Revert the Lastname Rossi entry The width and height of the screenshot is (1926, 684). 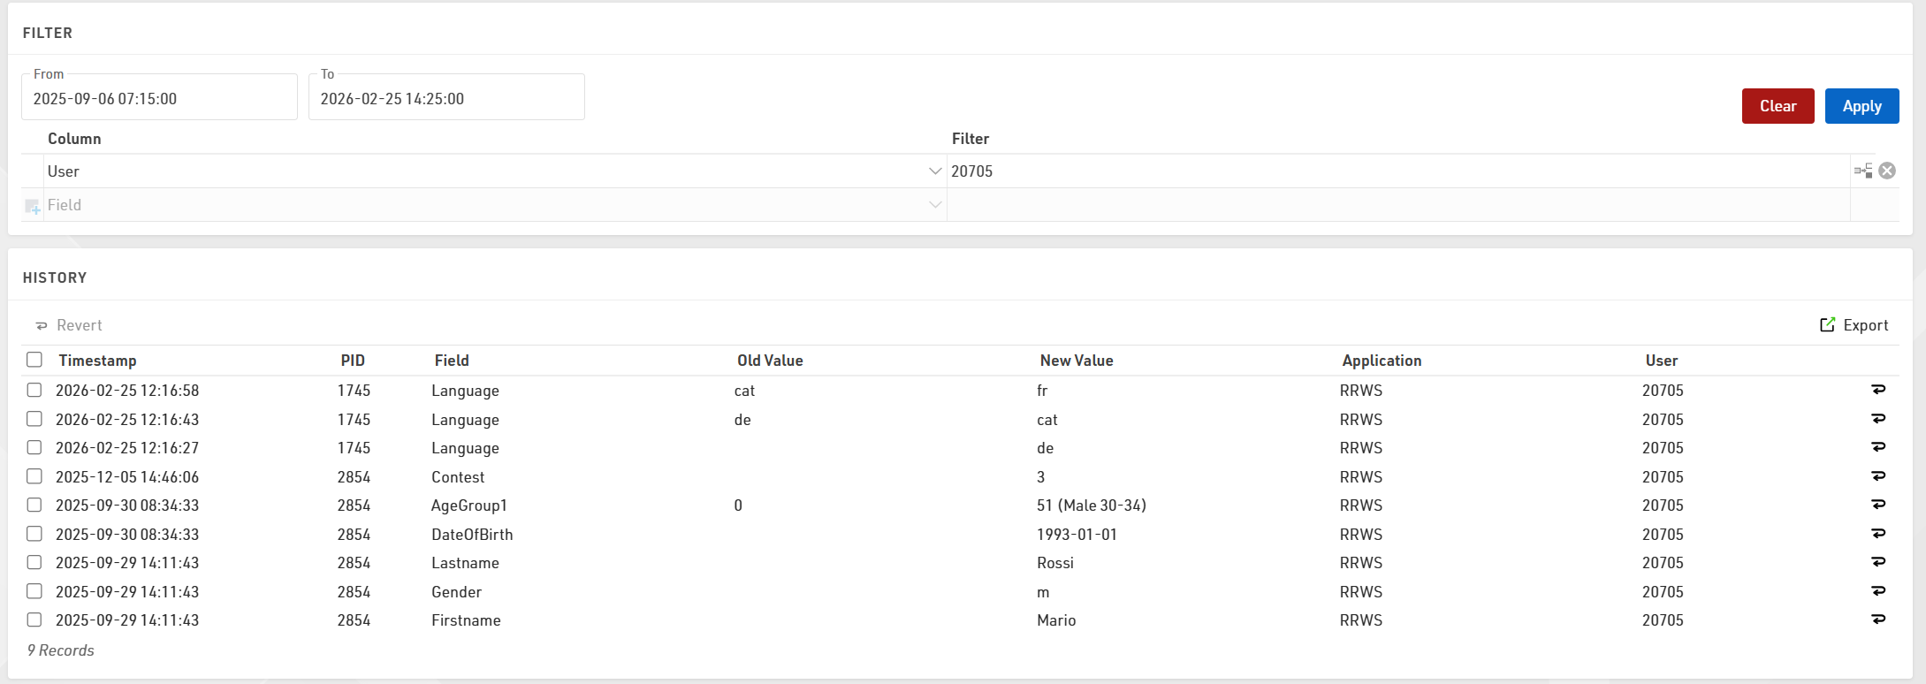1878,562
